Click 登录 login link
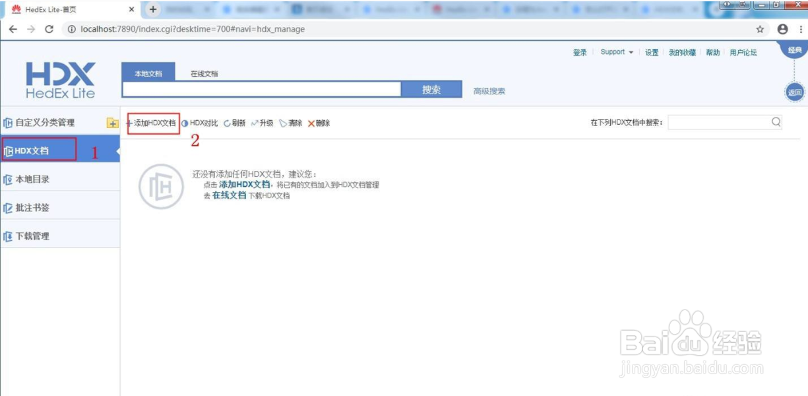808x396 pixels. pos(580,53)
